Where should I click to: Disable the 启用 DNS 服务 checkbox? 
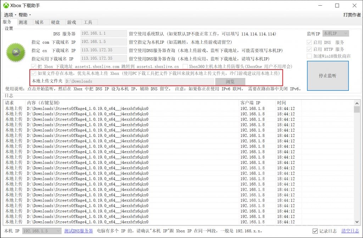310,42
